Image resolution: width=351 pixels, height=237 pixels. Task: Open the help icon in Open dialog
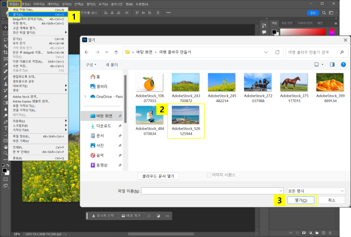(x=343, y=65)
